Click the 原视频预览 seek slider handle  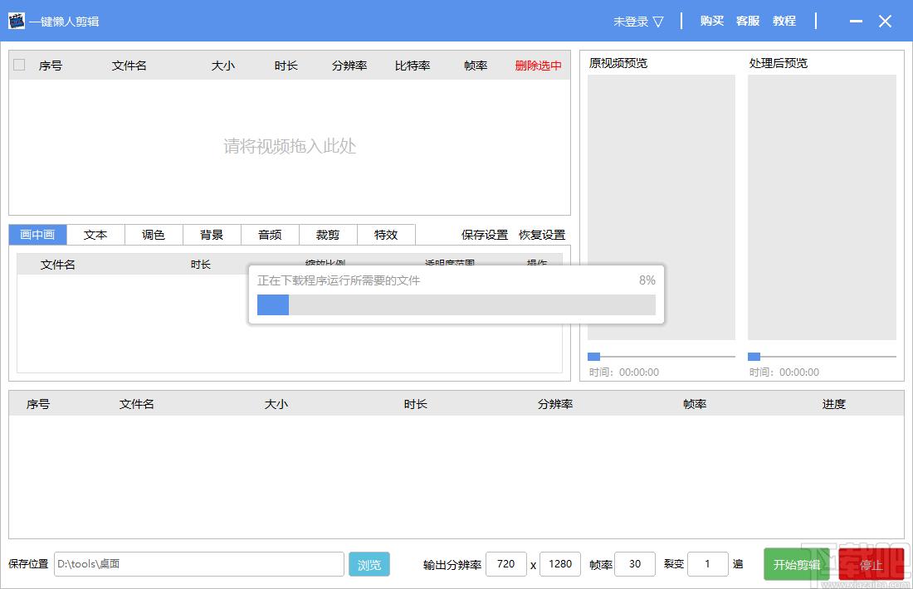(594, 356)
